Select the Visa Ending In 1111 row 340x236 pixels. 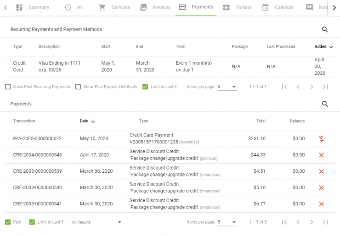pos(170,66)
